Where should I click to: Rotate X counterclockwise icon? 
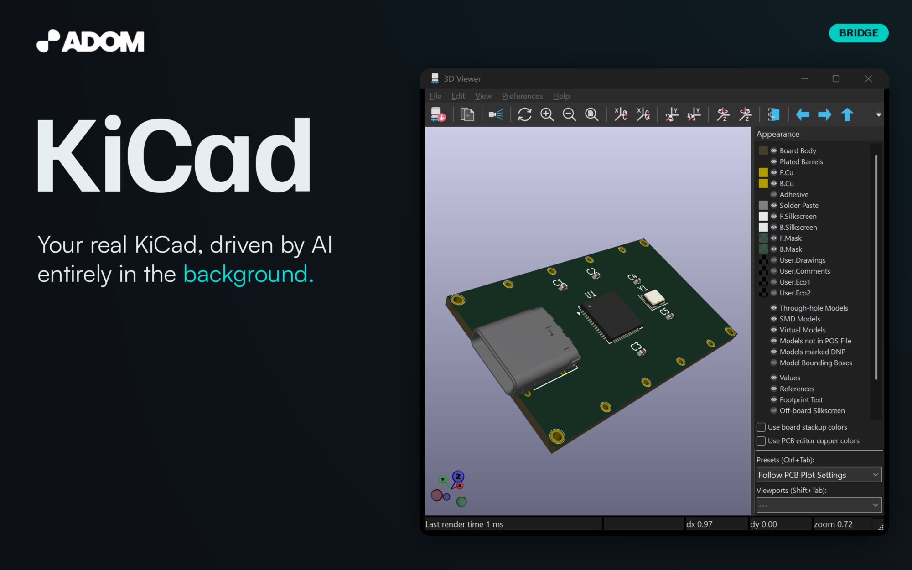click(x=643, y=114)
